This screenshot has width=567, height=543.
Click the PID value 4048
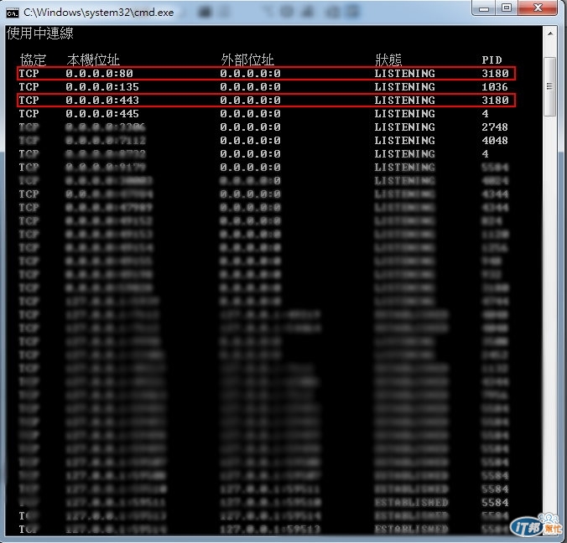495,140
